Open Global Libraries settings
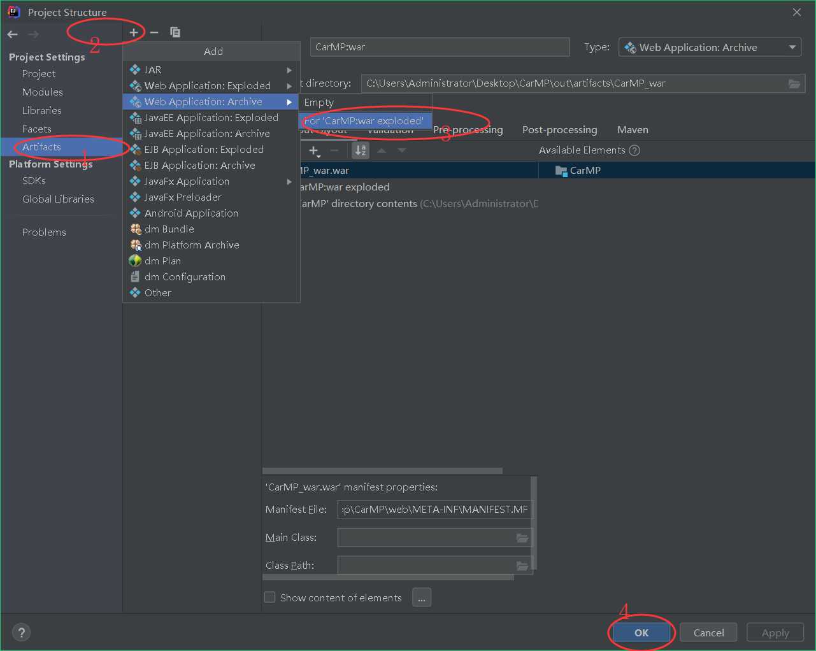Image resolution: width=816 pixels, height=651 pixels. 58,199
